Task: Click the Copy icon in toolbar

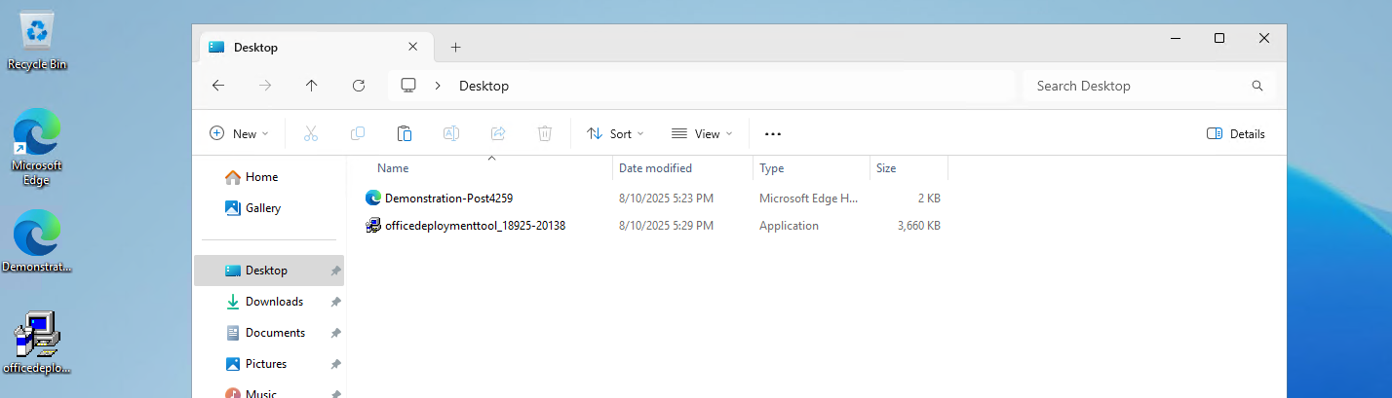Action: pos(358,134)
